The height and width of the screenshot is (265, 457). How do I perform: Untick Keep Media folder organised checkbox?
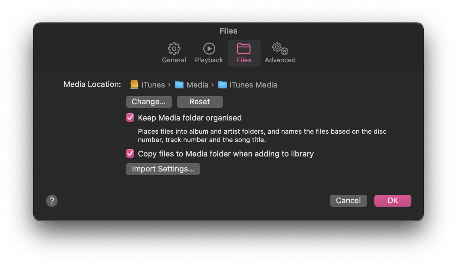[x=130, y=118]
